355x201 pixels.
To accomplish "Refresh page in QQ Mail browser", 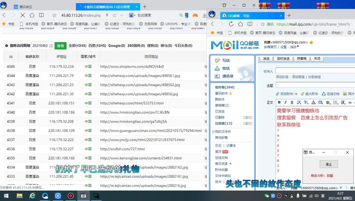I will tap(231, 24).
